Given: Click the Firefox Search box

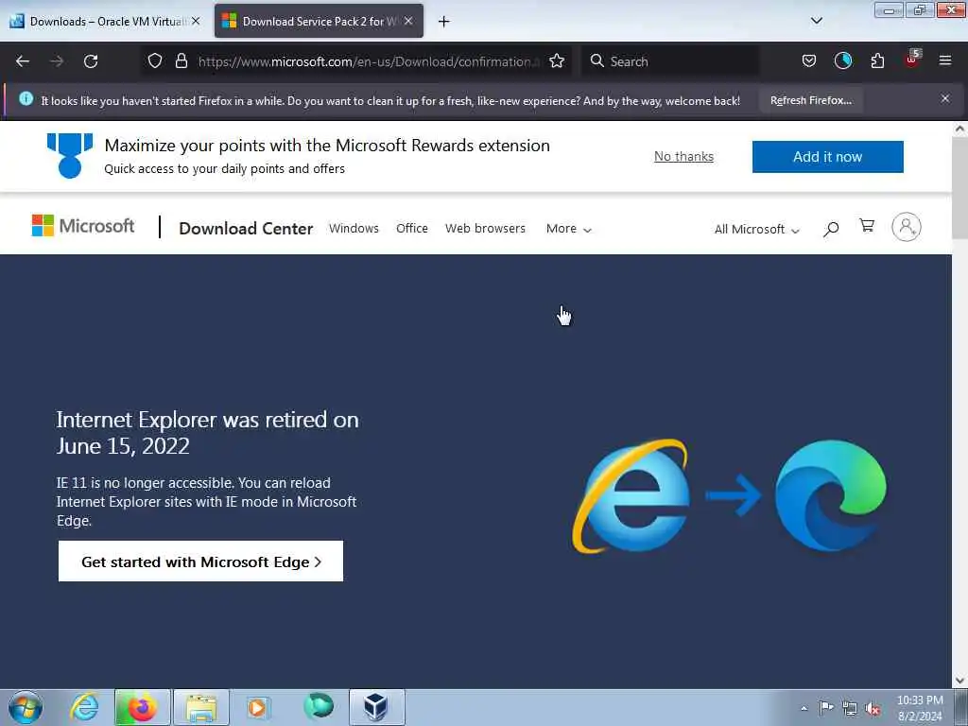Looking at the screenshot, I should click(x=670, y=61).
